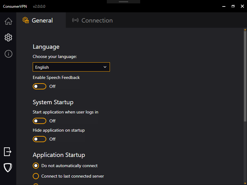Open the Home screen from sidebar
The width and height of the screenshot is (247, 185).
8,21
